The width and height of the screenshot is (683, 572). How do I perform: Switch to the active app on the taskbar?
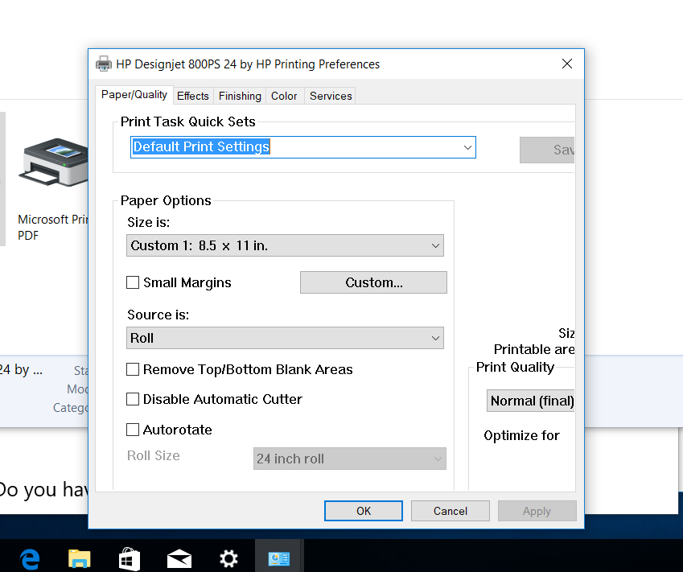coord(278,558)
